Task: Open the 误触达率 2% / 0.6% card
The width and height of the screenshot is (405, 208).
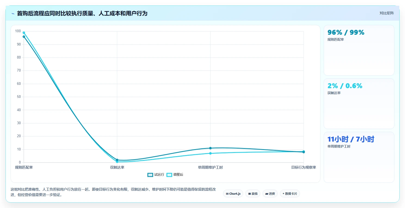Action: [359, 104]
